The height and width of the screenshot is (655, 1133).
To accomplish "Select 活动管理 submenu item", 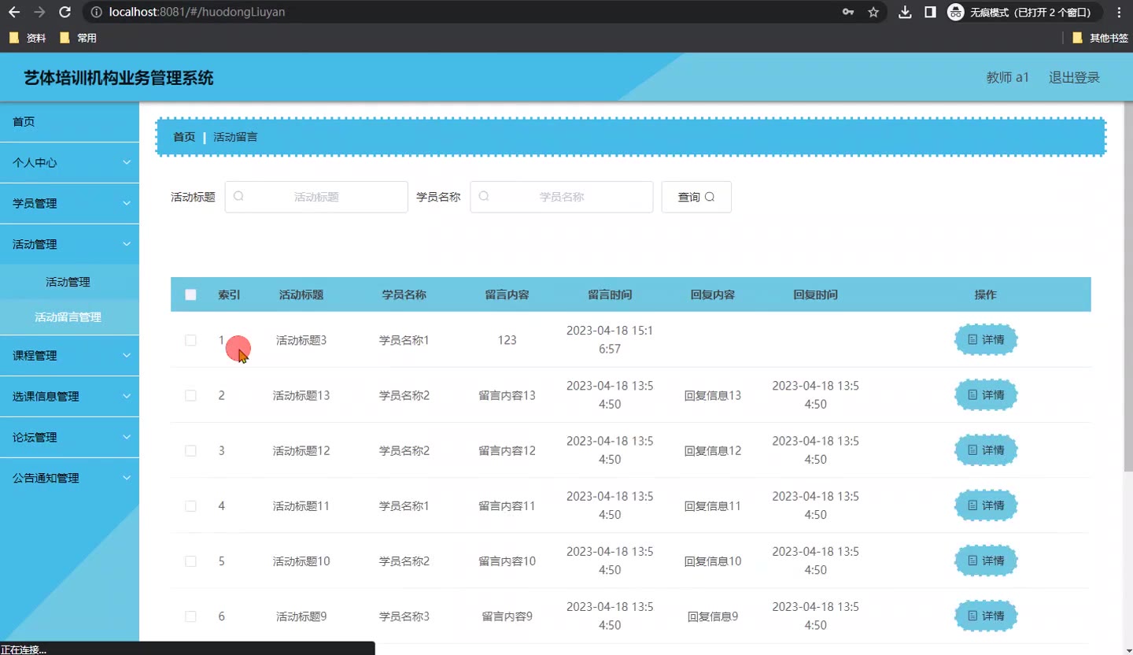I will click(68, 282).
